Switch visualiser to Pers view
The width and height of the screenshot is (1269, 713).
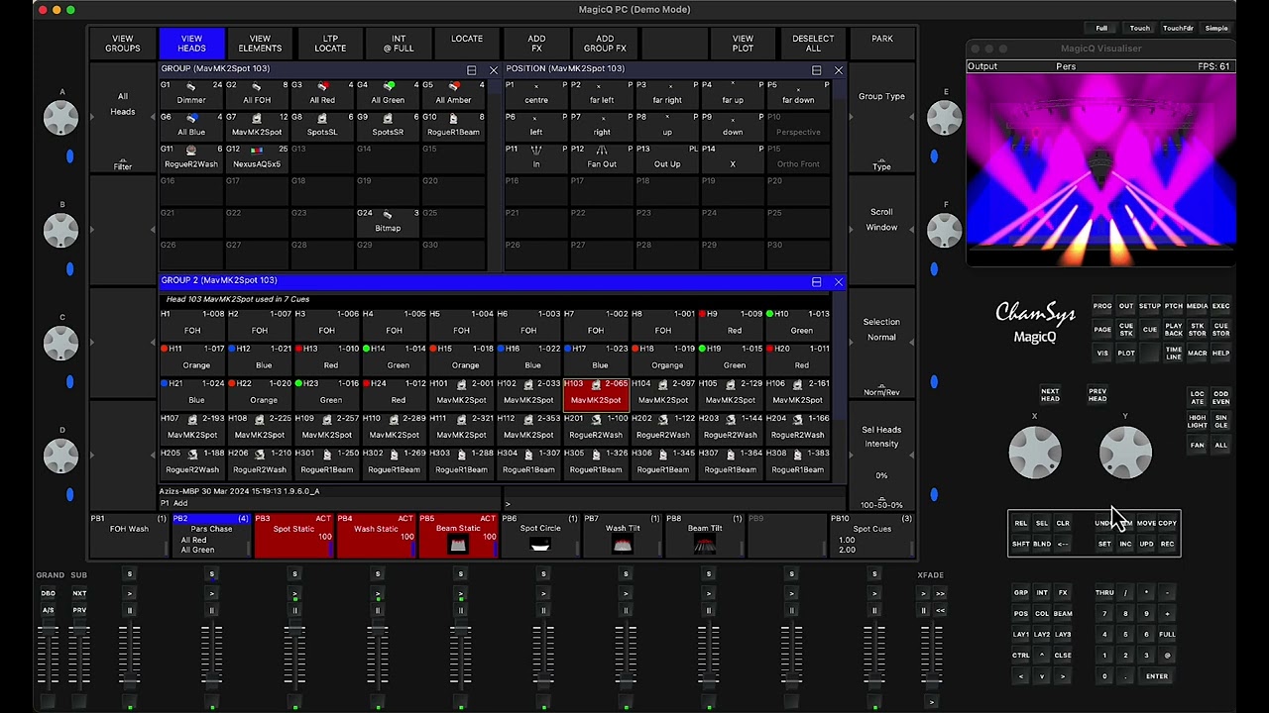coord(1066,66)
